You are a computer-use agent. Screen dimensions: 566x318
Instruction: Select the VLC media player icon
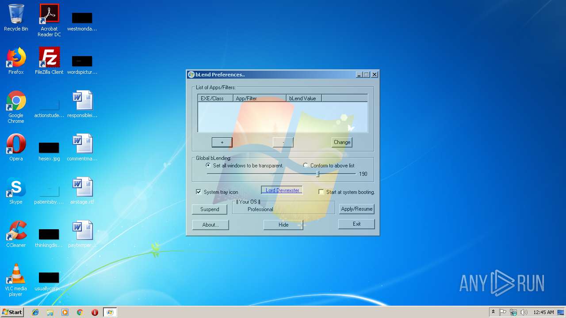16,280
